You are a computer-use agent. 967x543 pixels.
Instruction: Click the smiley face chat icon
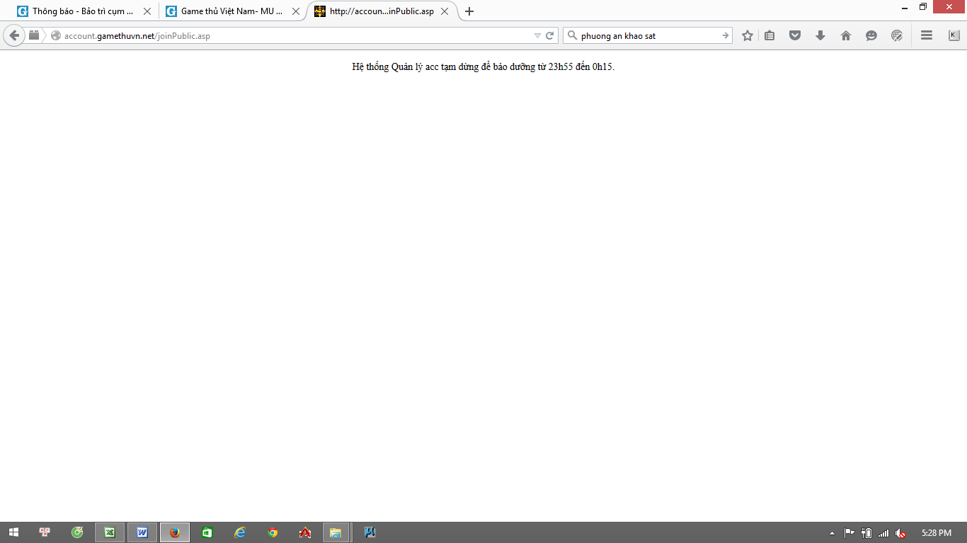(871, 35)
